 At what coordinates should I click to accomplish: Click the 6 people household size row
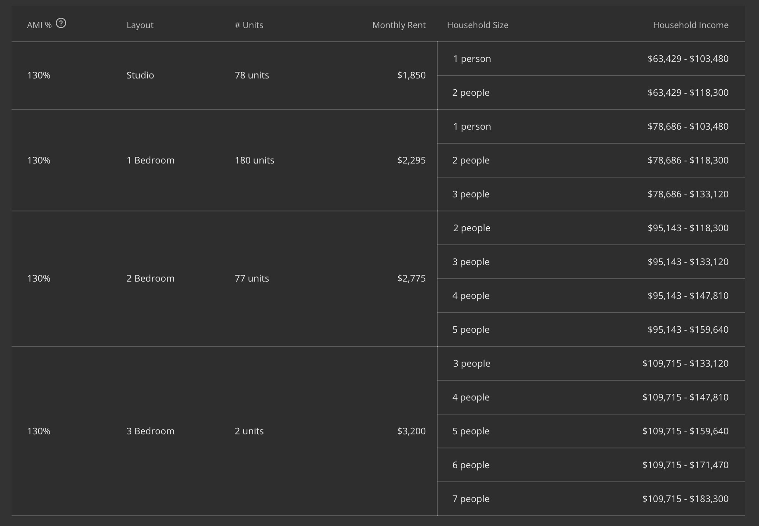coord(471,465)
